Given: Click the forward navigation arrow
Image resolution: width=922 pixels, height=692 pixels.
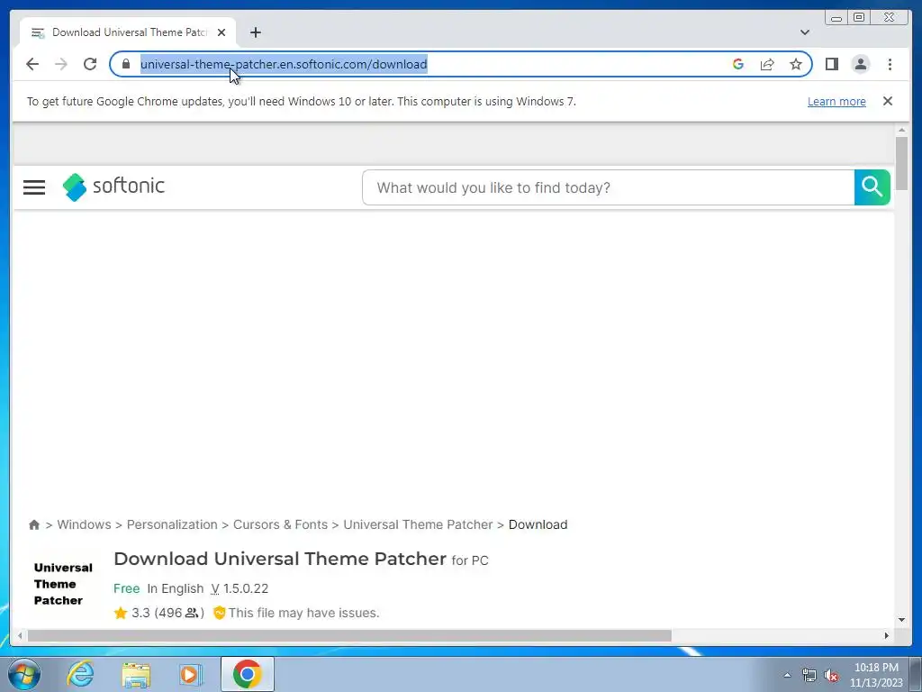Looking at the screenshot, I should click(x=61, y=64).
